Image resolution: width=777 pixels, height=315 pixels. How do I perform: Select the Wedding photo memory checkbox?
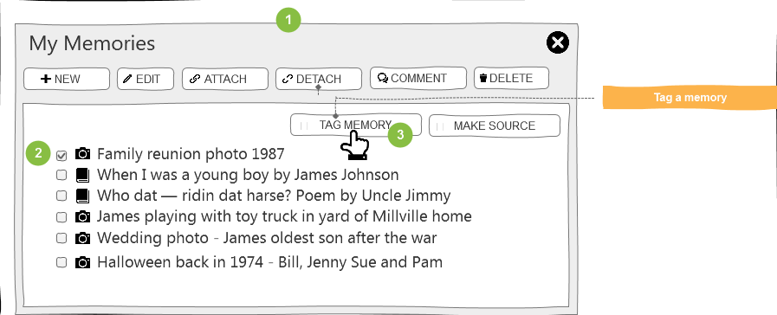[62, 238]
